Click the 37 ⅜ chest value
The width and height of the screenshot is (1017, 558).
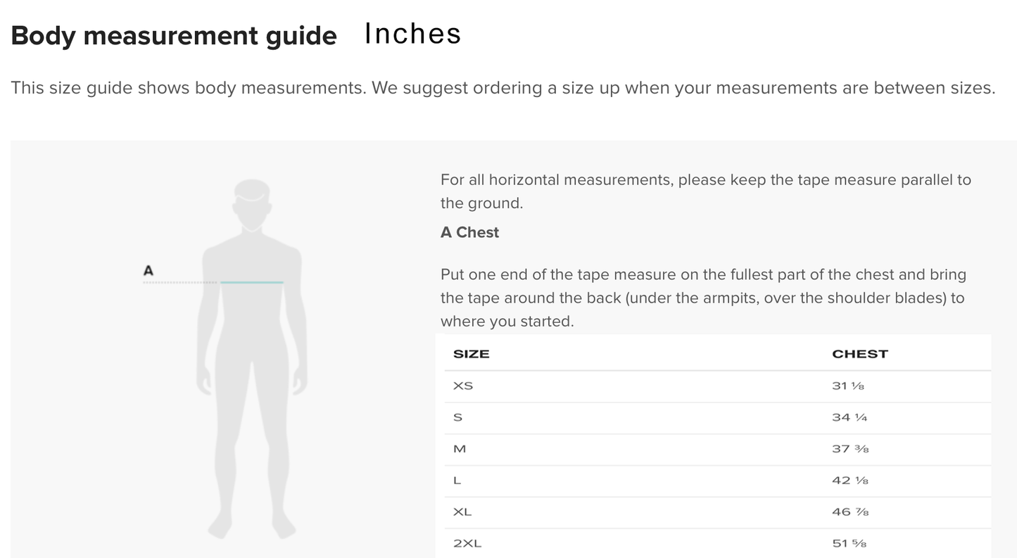(850, 449)
